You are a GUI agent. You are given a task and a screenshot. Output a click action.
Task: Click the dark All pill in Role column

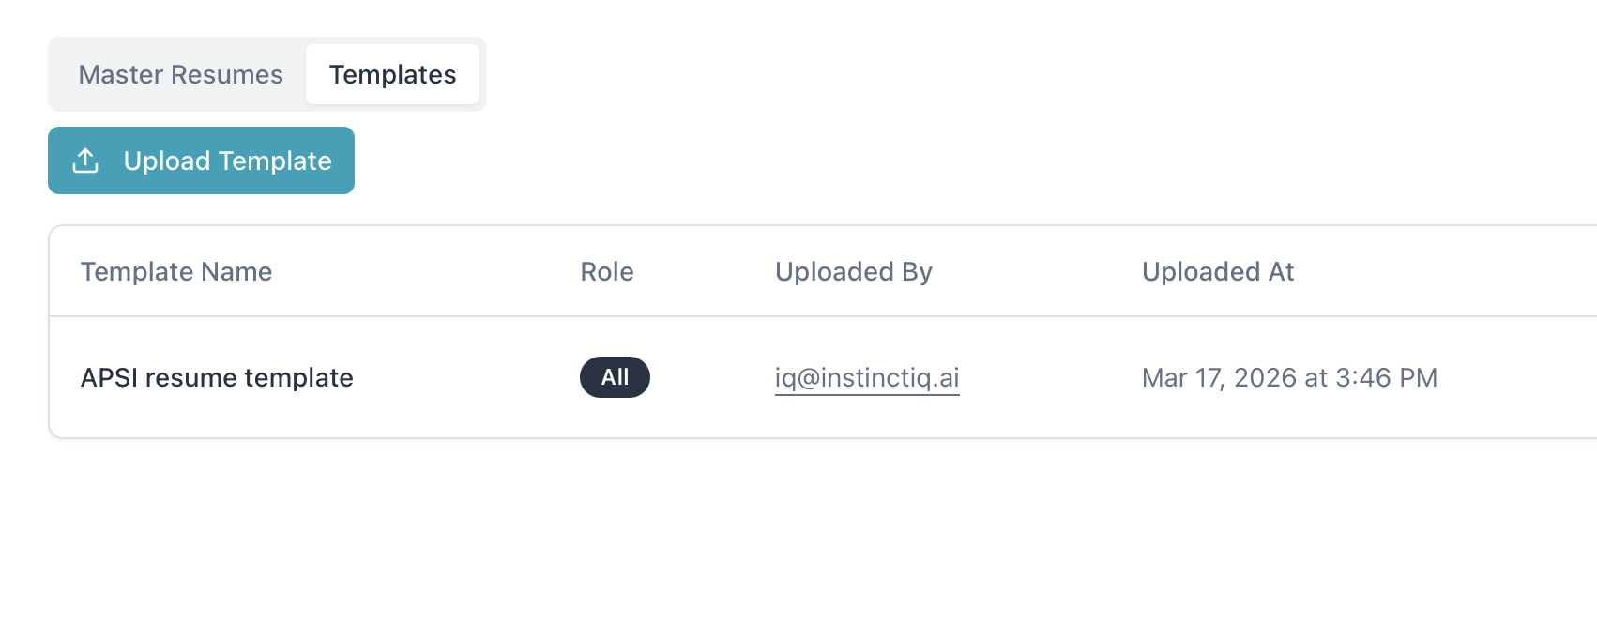pos(615,377)
